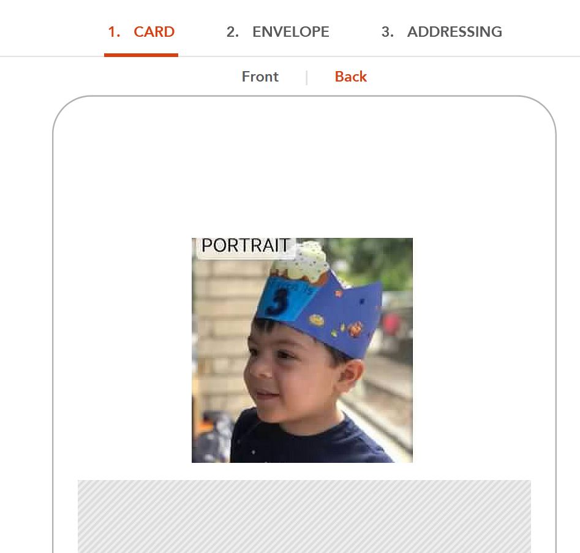
Task: Select the child's photo on the card
Action: [302, 350]
